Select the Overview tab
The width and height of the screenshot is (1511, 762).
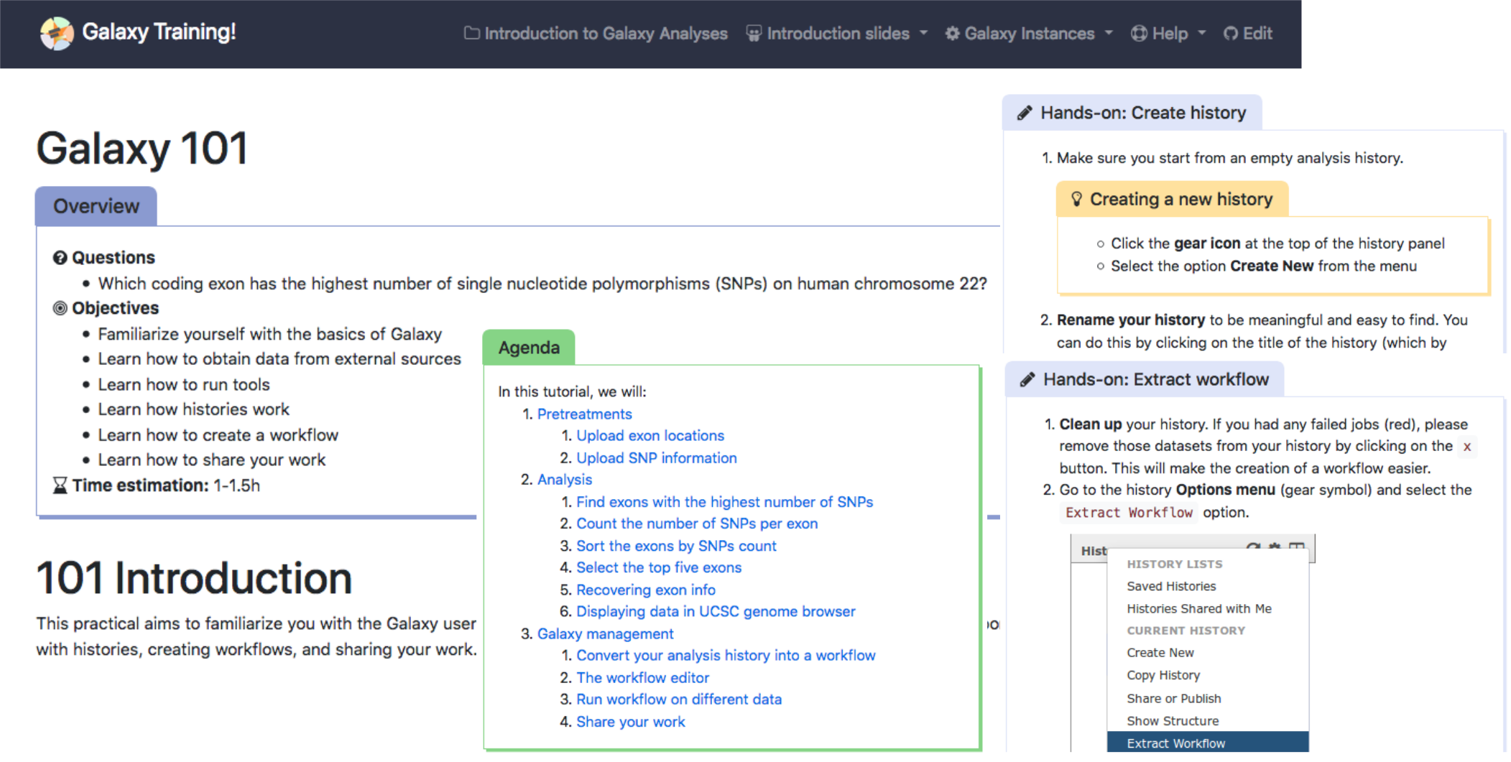96,207
